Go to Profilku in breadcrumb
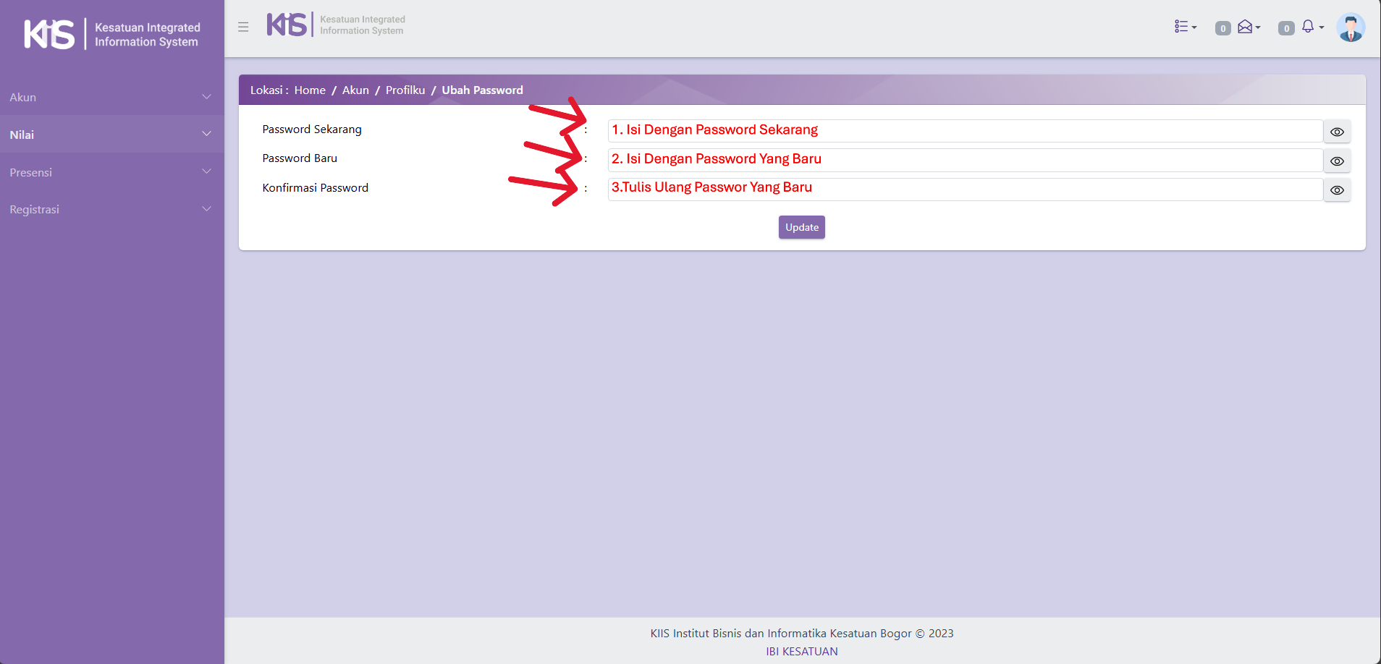Viewport: 1381px width, 664px height. 405,90
